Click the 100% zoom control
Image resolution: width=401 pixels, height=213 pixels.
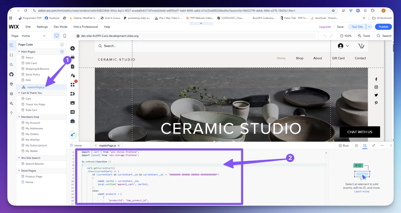pos(346,36)
